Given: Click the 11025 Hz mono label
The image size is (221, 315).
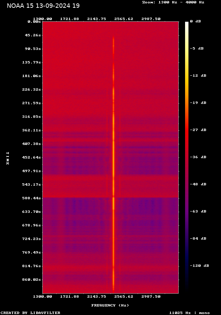Looking at the screenshot, I should [189, 313].
